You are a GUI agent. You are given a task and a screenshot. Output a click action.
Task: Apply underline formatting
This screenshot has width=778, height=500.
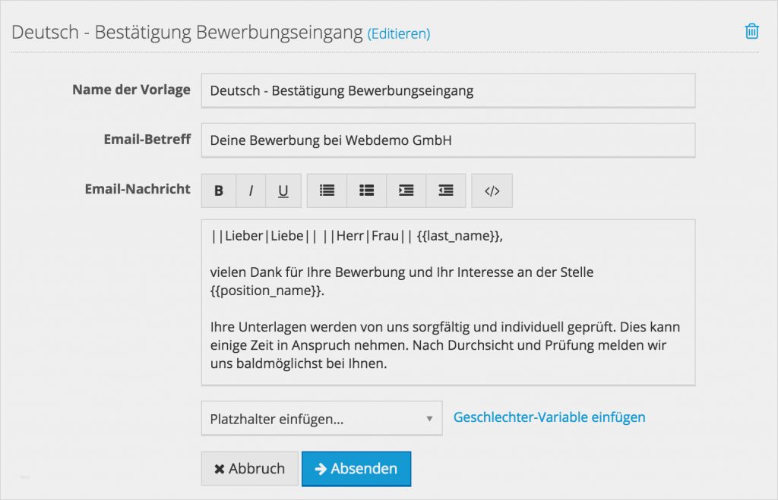coord(283,190)
